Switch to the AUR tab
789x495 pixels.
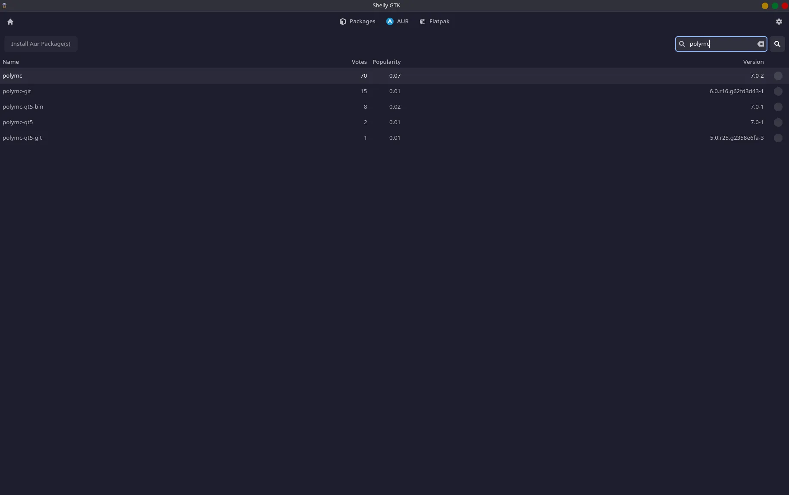coord(398,22)
